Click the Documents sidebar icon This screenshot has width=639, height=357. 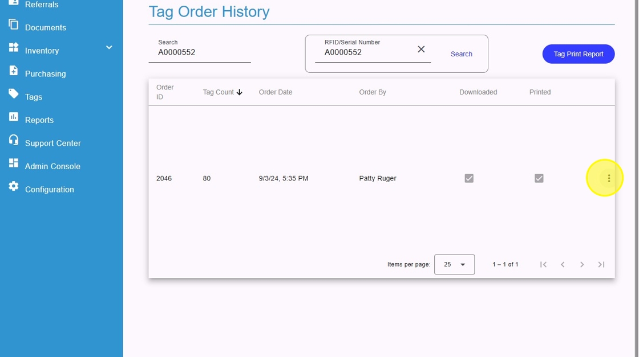[14, 24]
